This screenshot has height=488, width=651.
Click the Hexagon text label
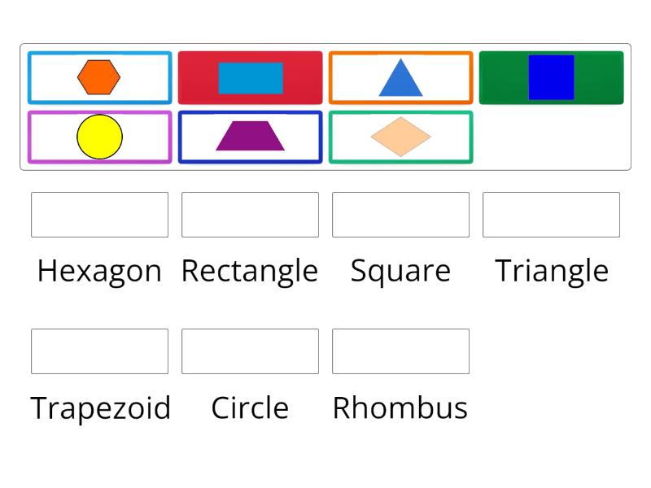pos(99,271)
